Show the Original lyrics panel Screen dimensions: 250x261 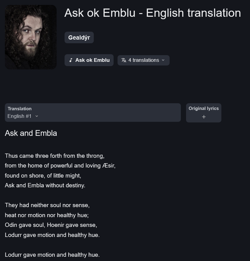click(x=203, y=113)
